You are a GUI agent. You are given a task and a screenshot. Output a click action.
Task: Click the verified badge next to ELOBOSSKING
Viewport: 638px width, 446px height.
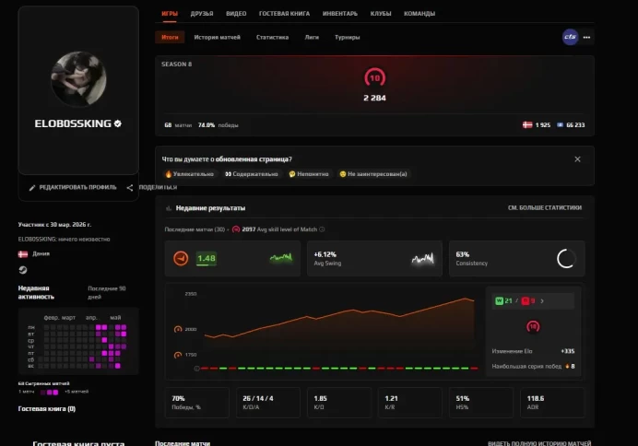[x=118, y=123]
